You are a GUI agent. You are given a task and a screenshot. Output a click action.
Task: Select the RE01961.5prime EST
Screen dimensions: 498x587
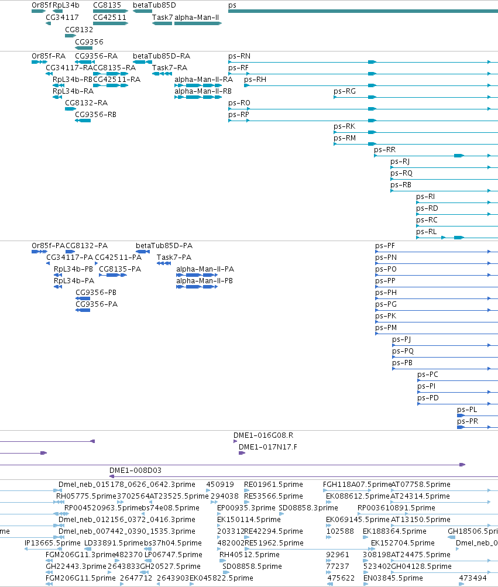coord(247,490)
